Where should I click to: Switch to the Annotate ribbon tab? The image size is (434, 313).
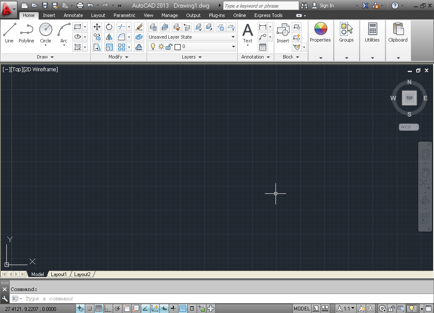(73, 15)
